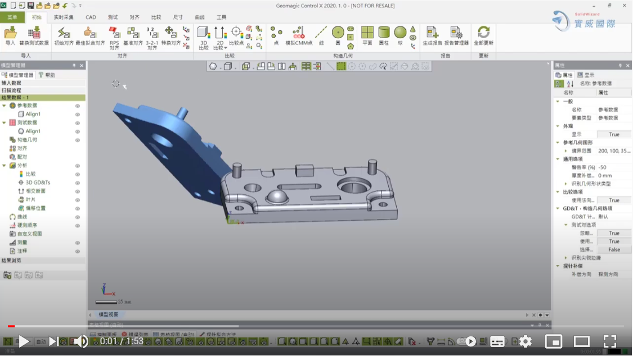Screen dimensions: 633x356
Task: Open the 工具 ribbon tab
Action: 221,17
